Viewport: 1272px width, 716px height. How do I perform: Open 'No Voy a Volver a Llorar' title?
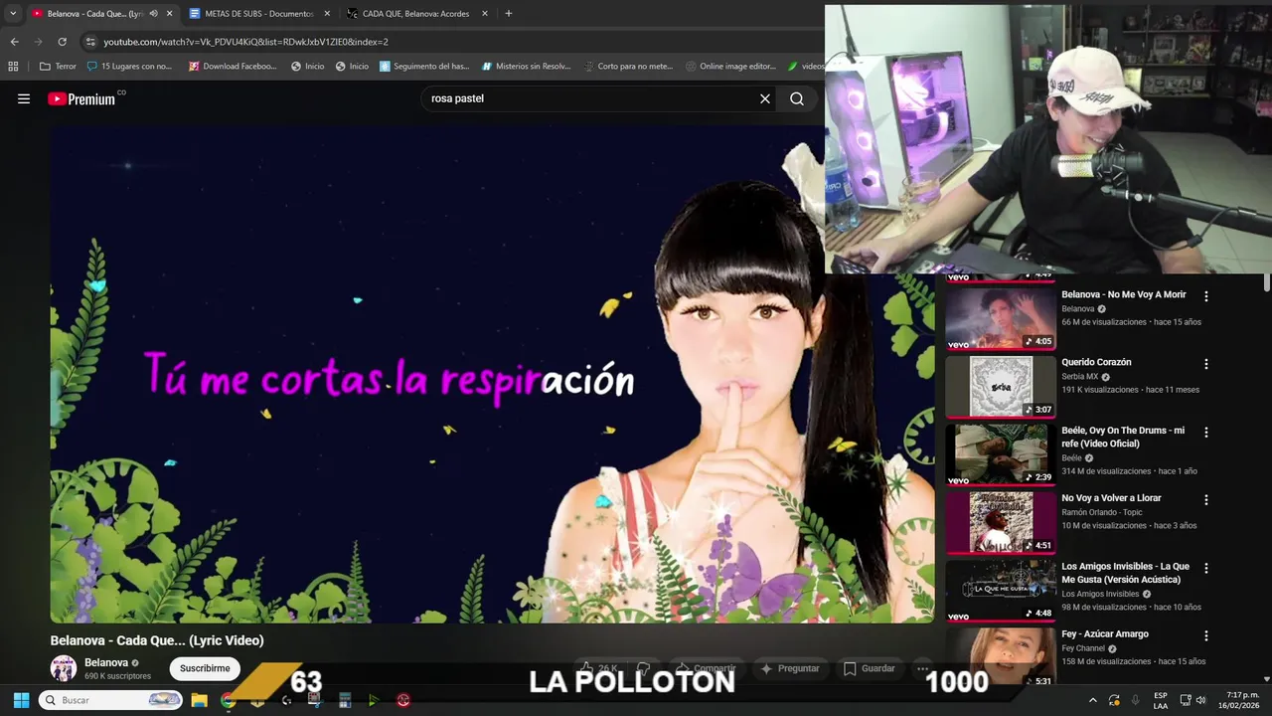coord(1111,498)
